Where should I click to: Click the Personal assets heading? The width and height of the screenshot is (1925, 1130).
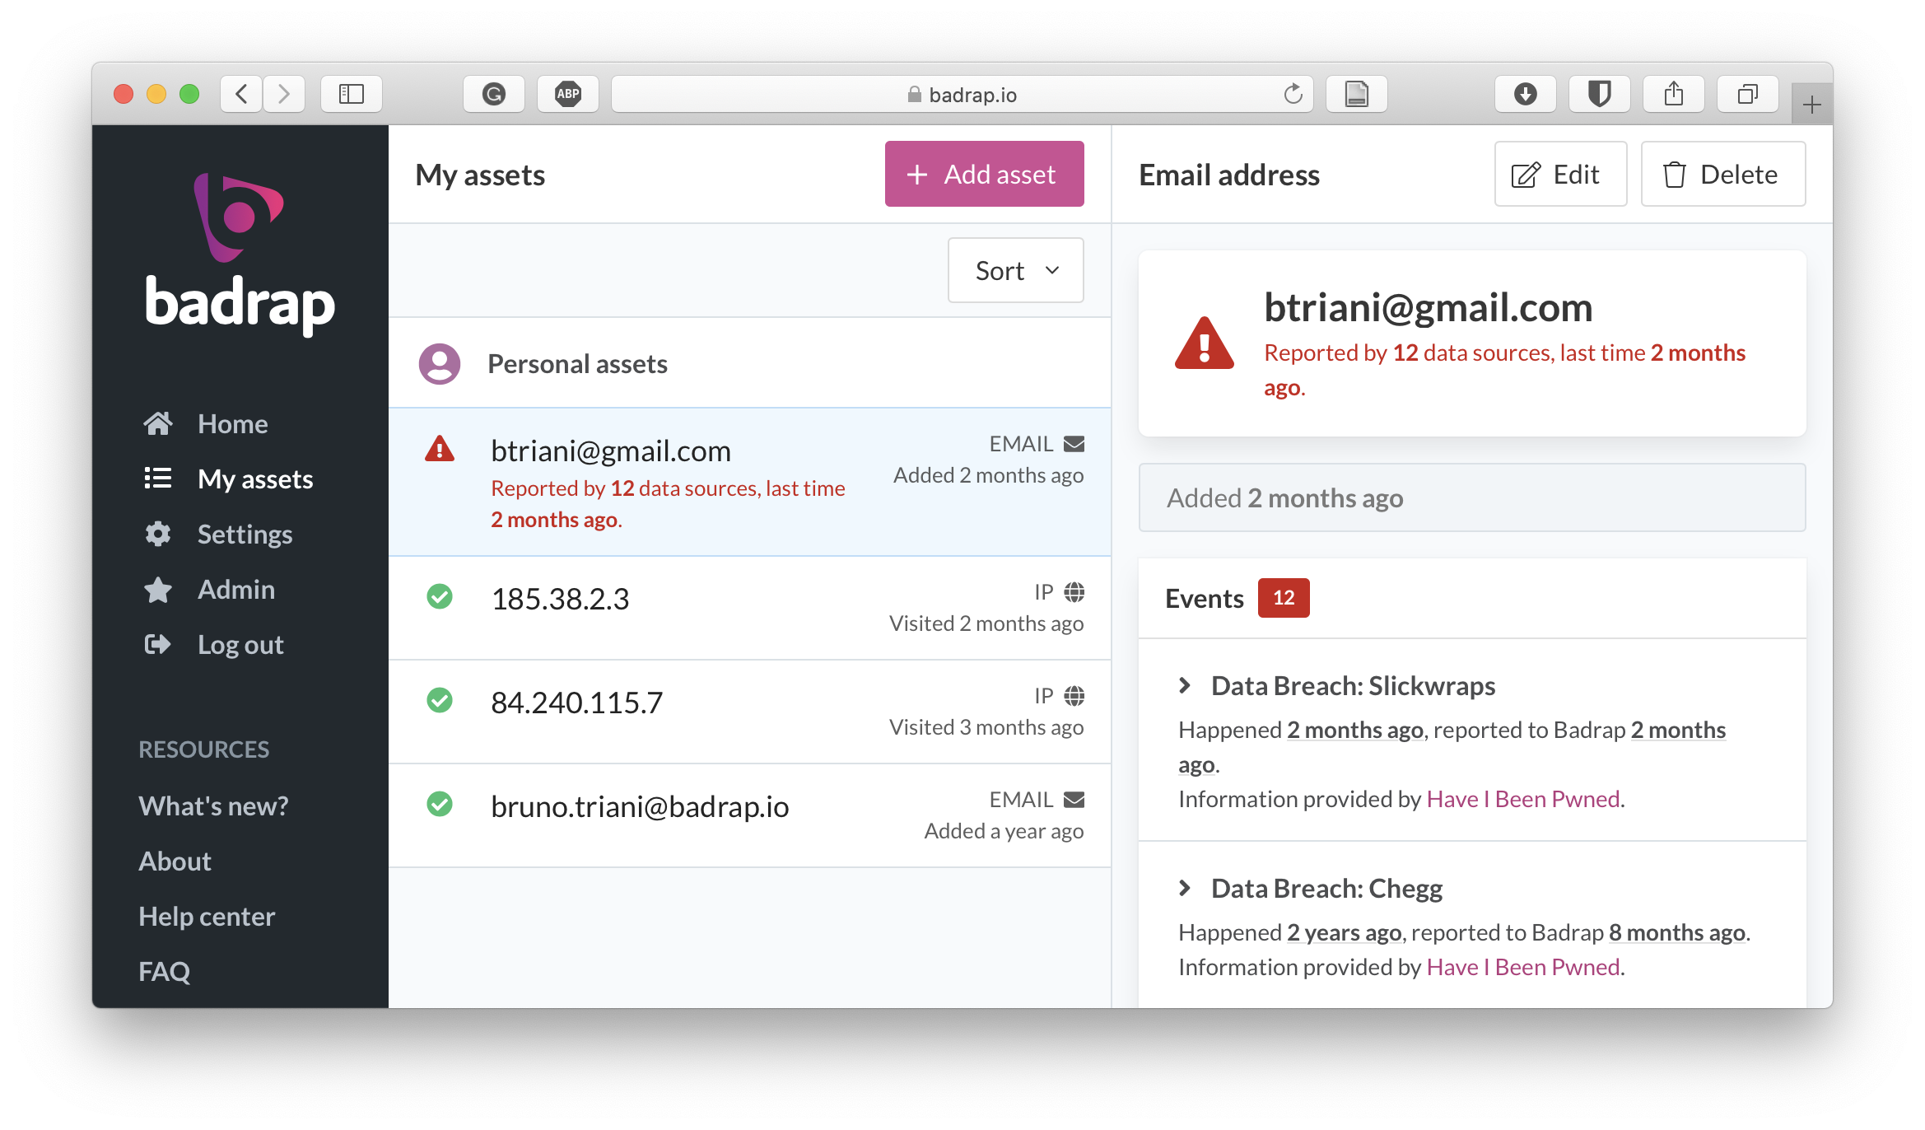pyautogui.click(x=577, y=363)
